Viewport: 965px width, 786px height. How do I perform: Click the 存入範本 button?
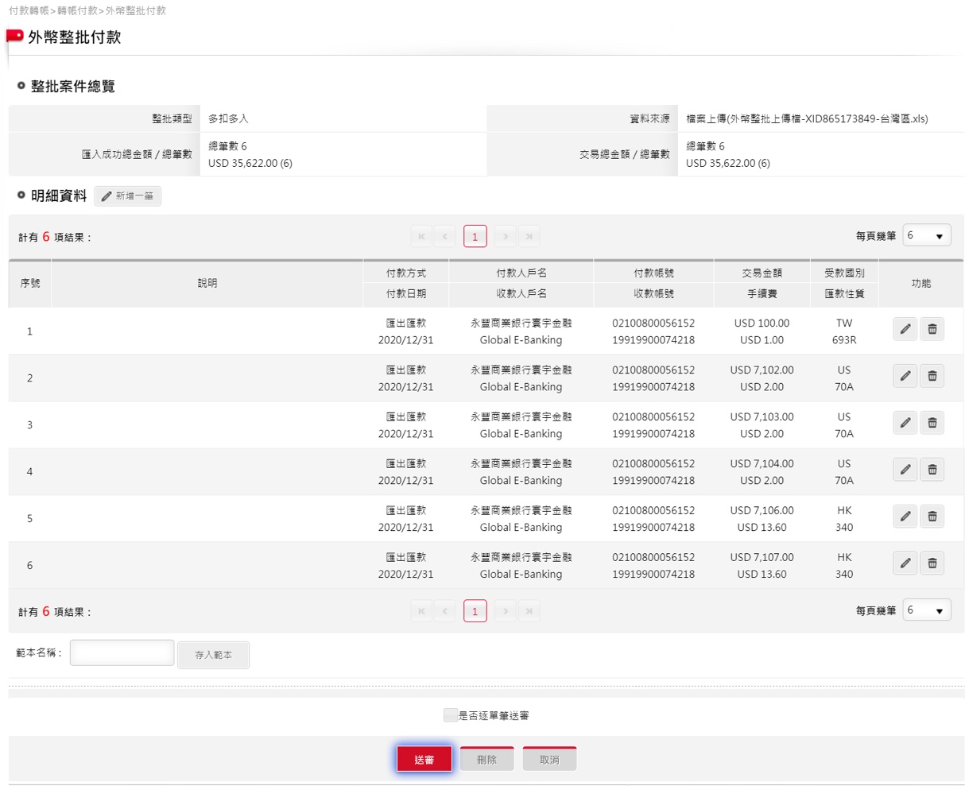point(213,655)
